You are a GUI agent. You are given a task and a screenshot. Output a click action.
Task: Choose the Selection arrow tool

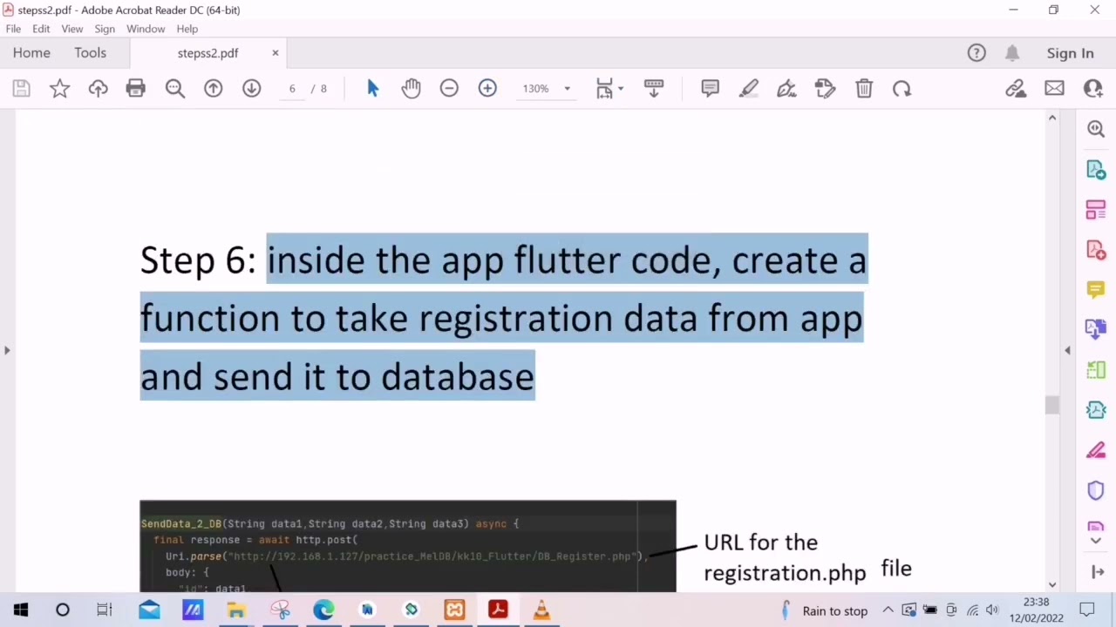pos(373,88)
